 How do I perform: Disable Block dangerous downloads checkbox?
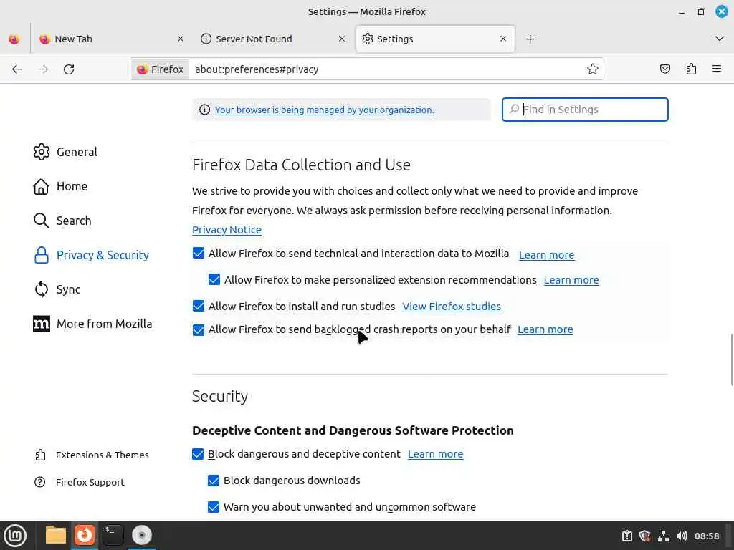tap(214, 481)
